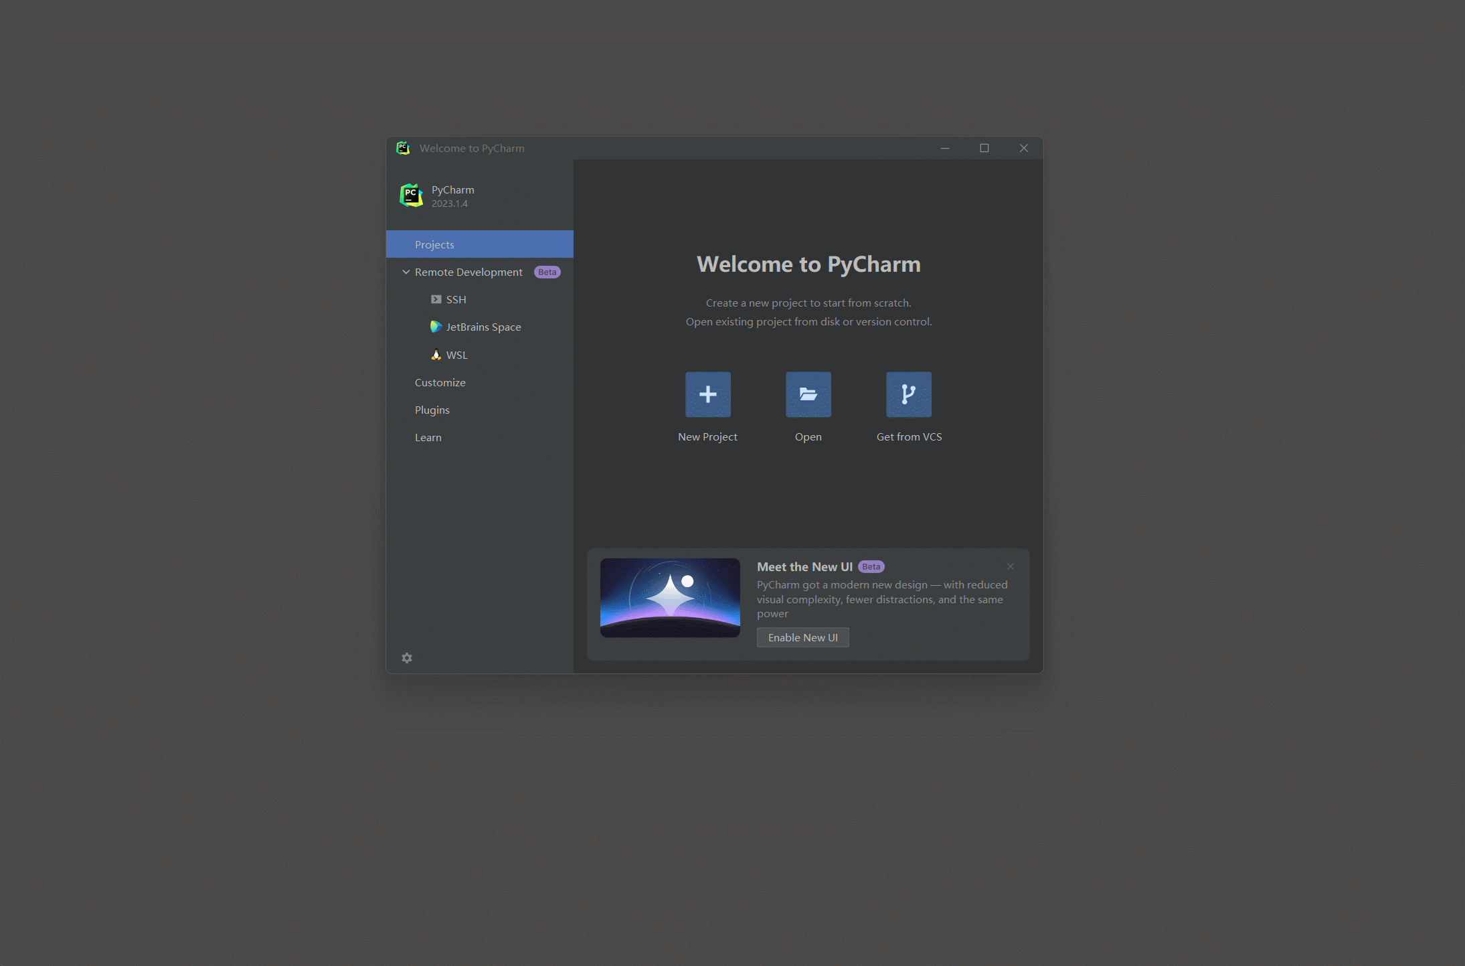Select the Learn menu item
The height and width of the screenshot is (966, 1465).
click(x=427, y=436)
